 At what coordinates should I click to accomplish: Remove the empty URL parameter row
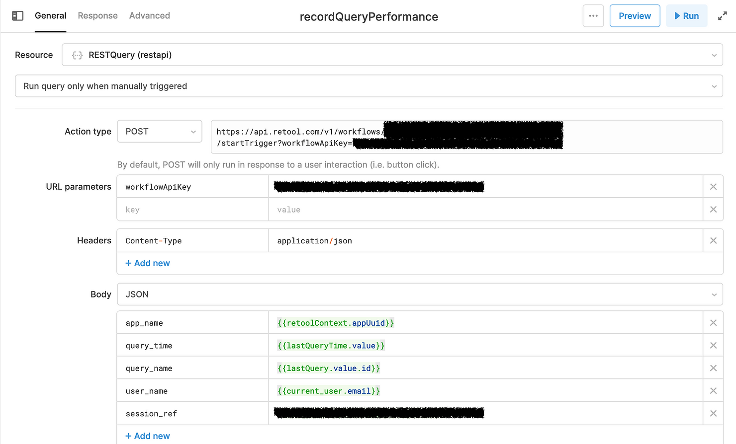713,209
